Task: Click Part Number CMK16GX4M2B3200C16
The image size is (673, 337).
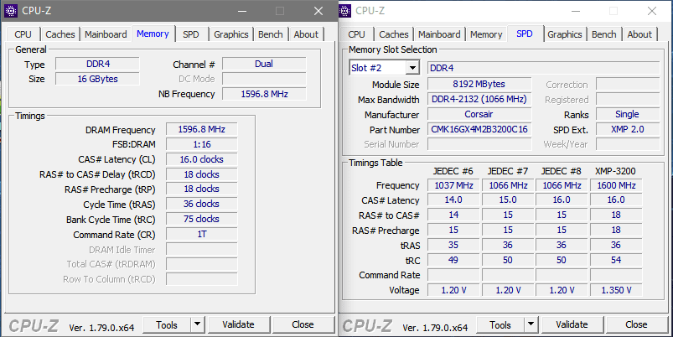Action: pyautogui.click(x=479, y=129)
